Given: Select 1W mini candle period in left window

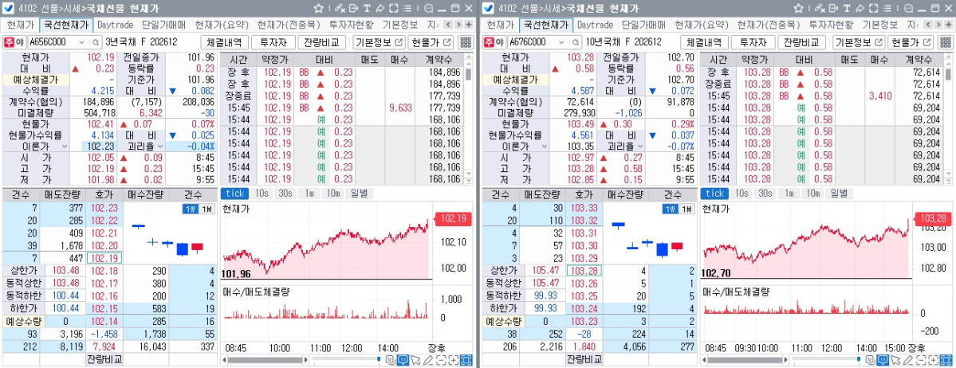Looking at the screenshot, I should coord(190,209).
